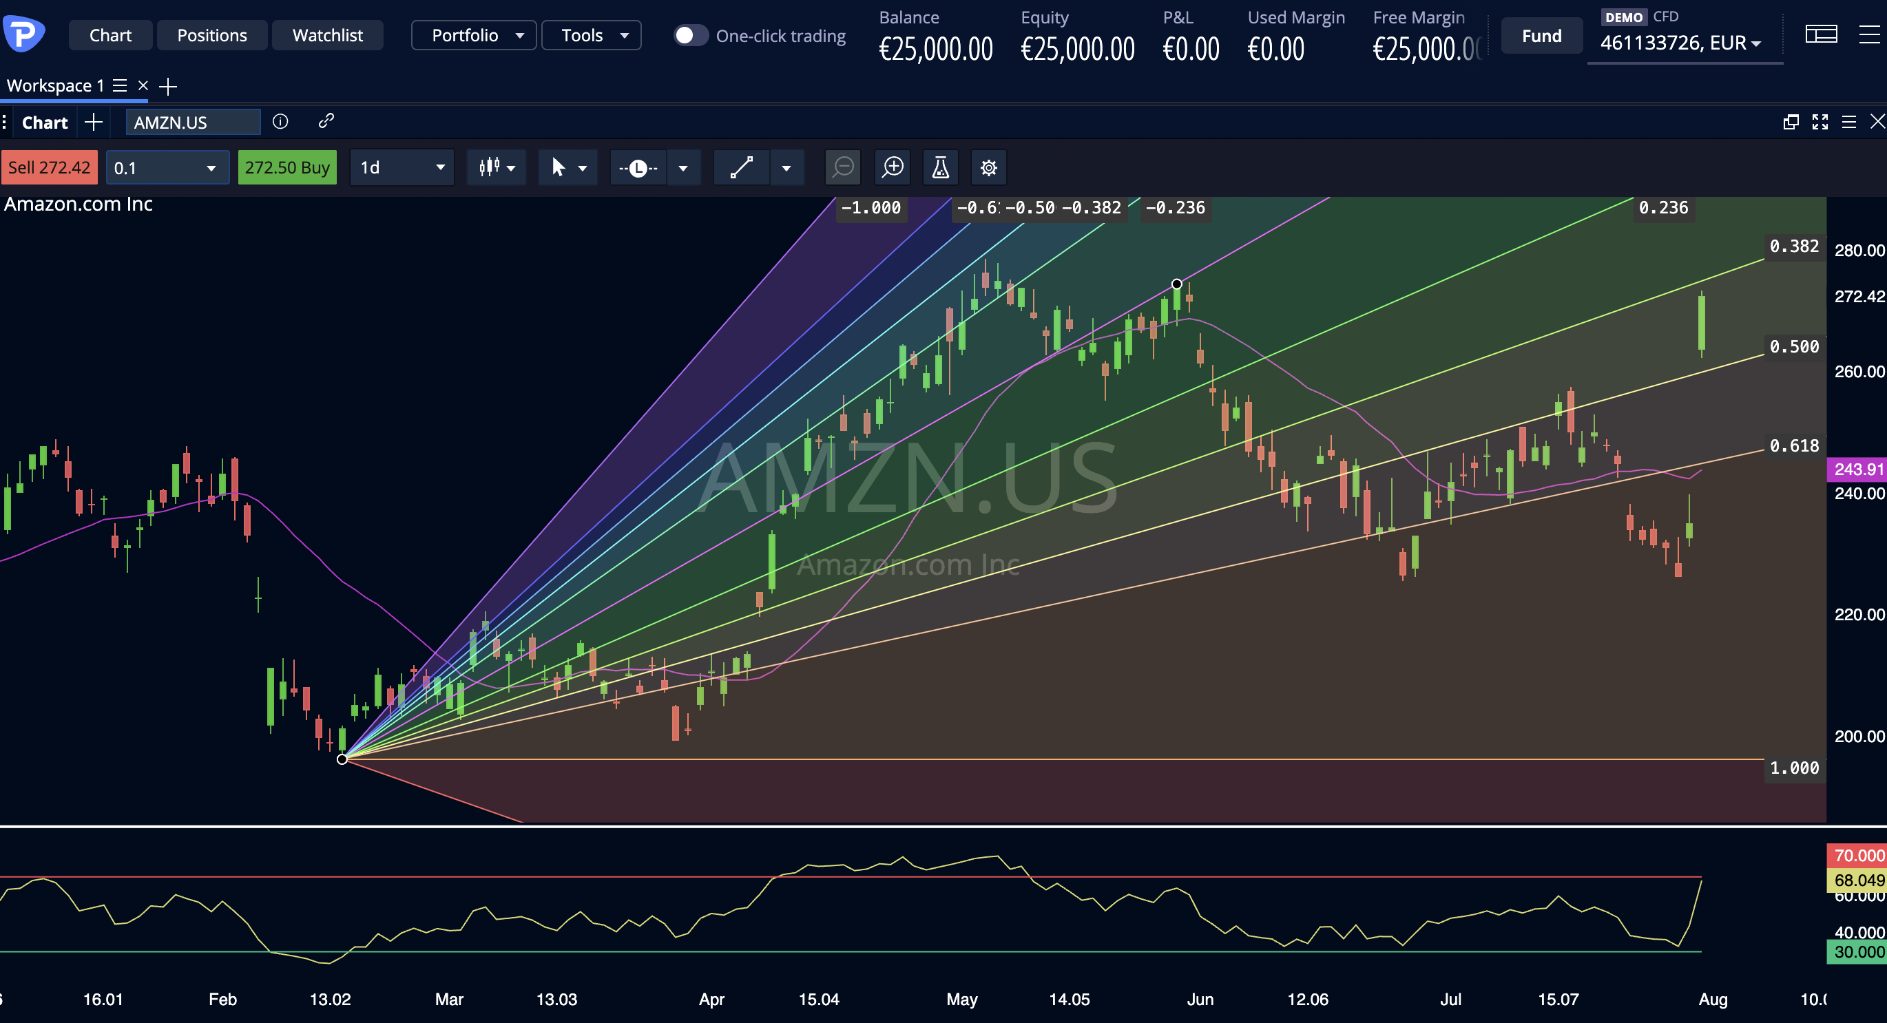This screenshot has width=1887, height=1023.
Task: Toggle One-click trading switch
Action: (x=690, y=35)
